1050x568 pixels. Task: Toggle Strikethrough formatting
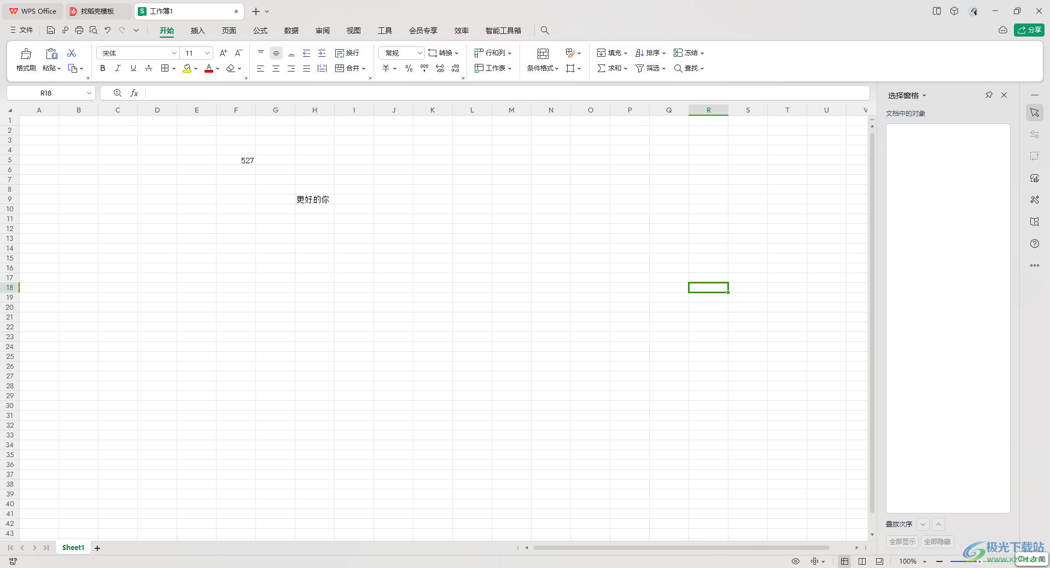[x=148, y=68]
